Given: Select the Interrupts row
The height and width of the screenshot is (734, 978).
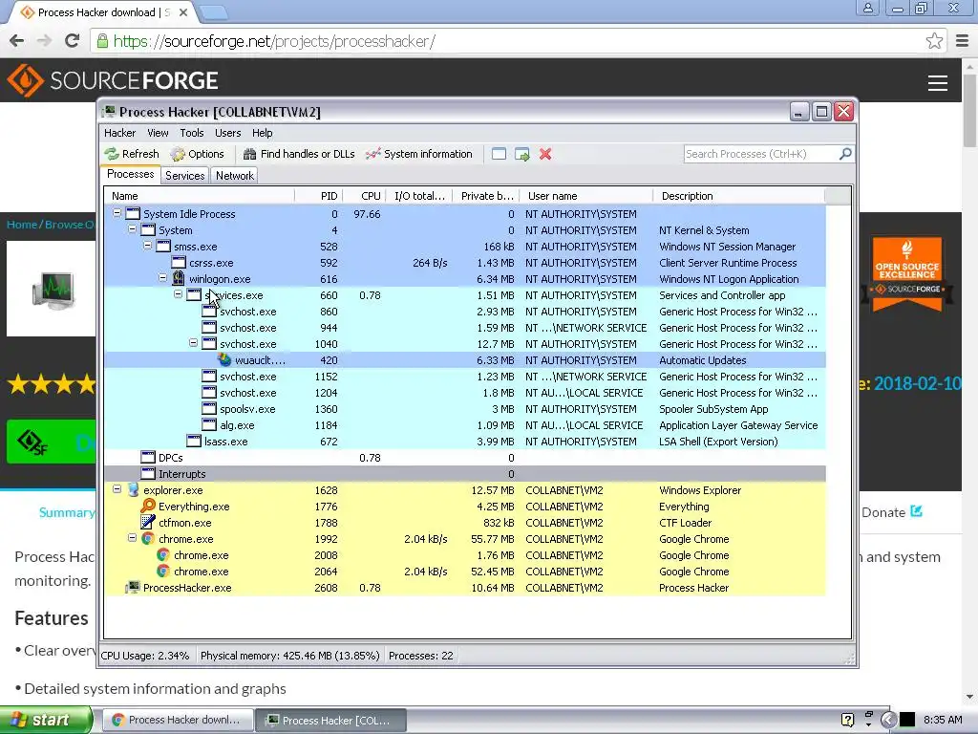Looking at the screenshot, I should pos(465,474).
